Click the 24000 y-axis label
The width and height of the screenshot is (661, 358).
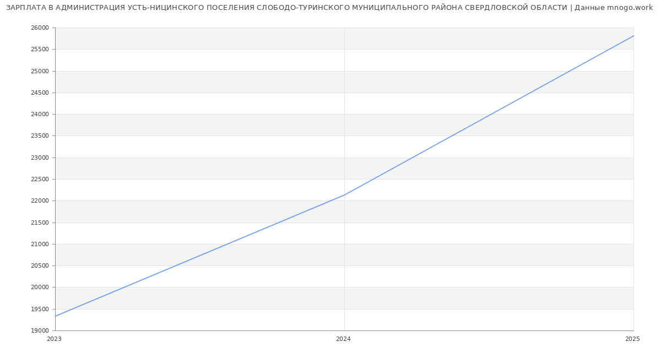40,115
